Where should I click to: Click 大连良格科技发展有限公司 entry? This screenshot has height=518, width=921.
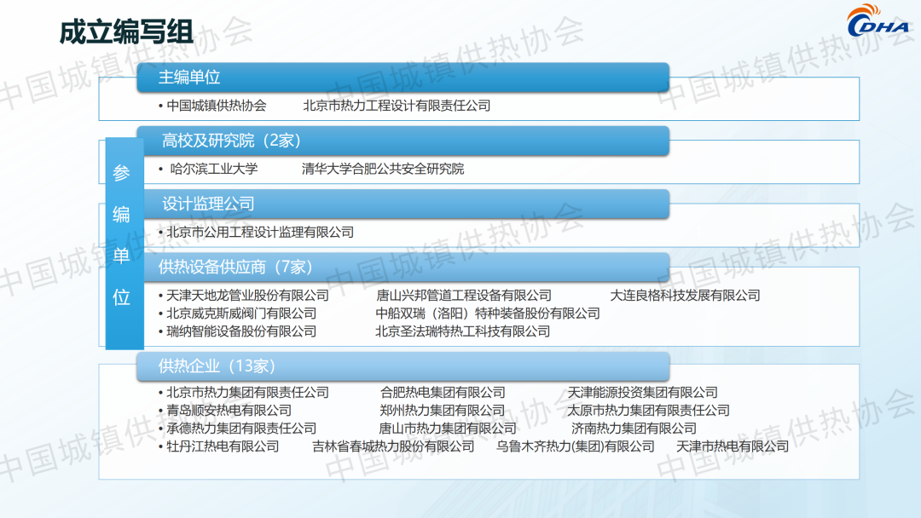pyautogui.click(x=685, y=296)
